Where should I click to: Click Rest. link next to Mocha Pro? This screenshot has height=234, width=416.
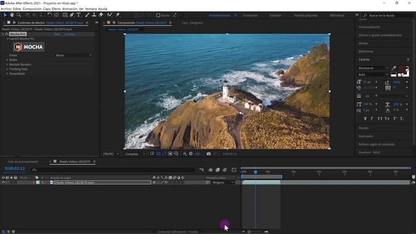pyautogui.click(x=57, y=34)
